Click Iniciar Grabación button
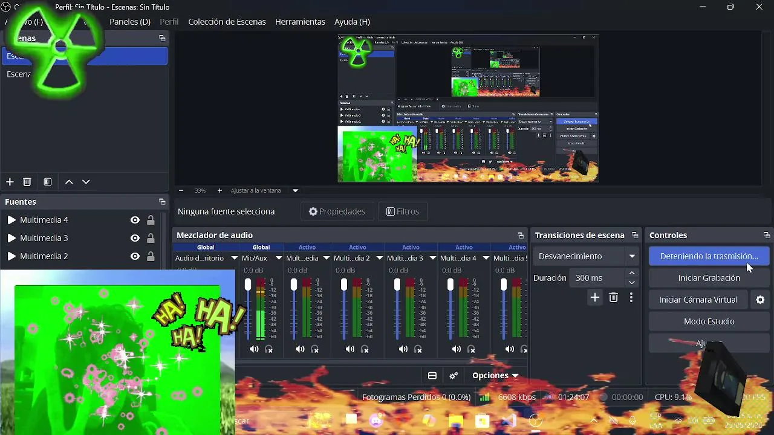 pos(709,278)
